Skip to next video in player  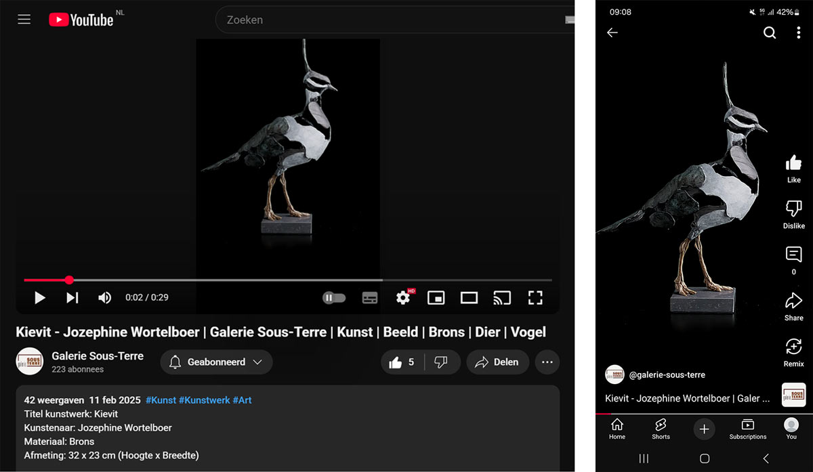coord(72,297)
